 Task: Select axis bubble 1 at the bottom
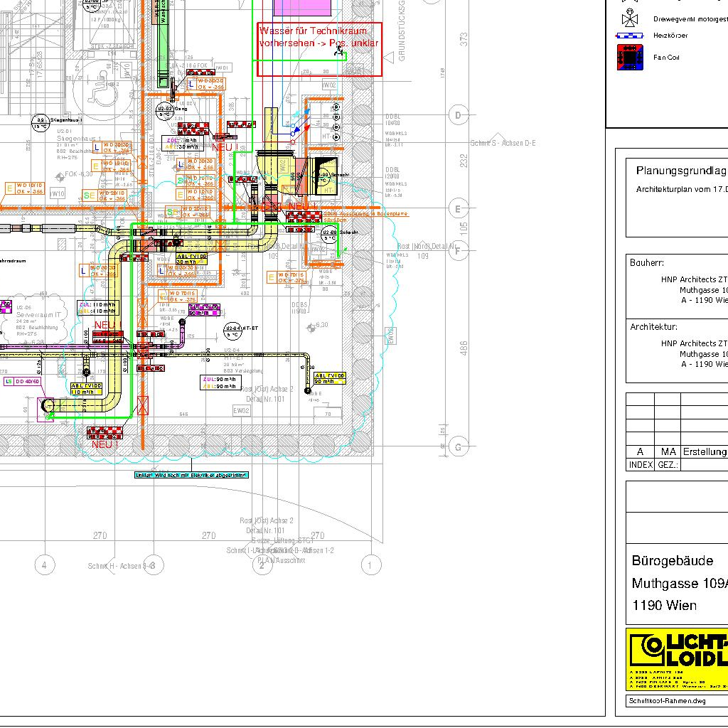(370, 565)
